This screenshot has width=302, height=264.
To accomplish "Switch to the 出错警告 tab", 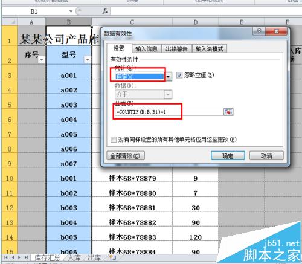I will pos(176,49).
